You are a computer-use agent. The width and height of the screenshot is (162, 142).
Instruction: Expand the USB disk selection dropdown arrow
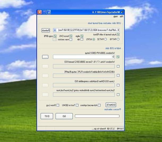[x=55, y=30]
